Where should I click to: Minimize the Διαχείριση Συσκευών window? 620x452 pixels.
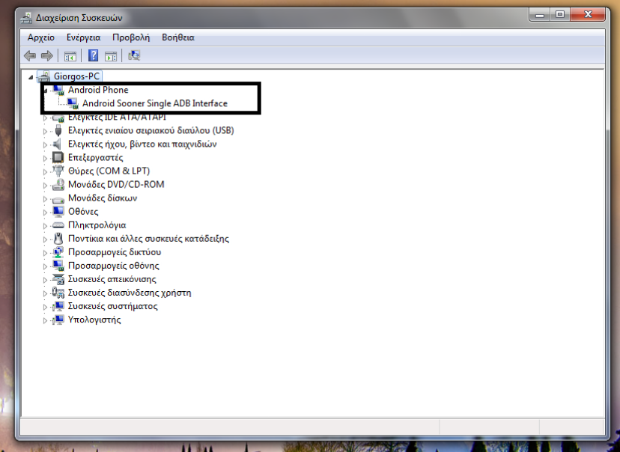point(539,15)
